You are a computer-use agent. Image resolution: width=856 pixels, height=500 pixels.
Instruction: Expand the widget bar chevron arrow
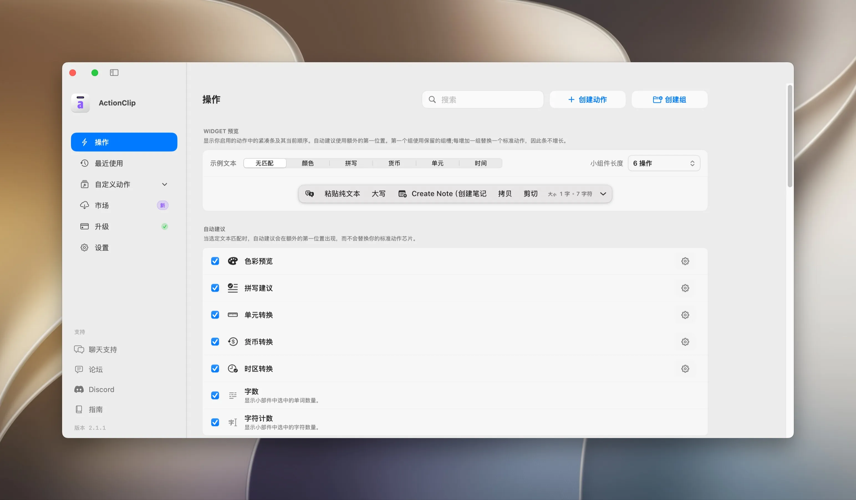pos(603,194)
